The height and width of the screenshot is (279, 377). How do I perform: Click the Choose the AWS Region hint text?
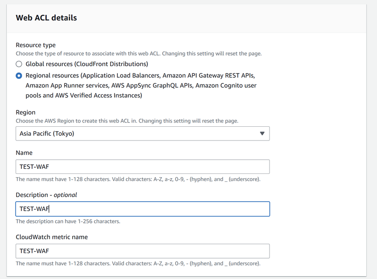pos(127,121)
